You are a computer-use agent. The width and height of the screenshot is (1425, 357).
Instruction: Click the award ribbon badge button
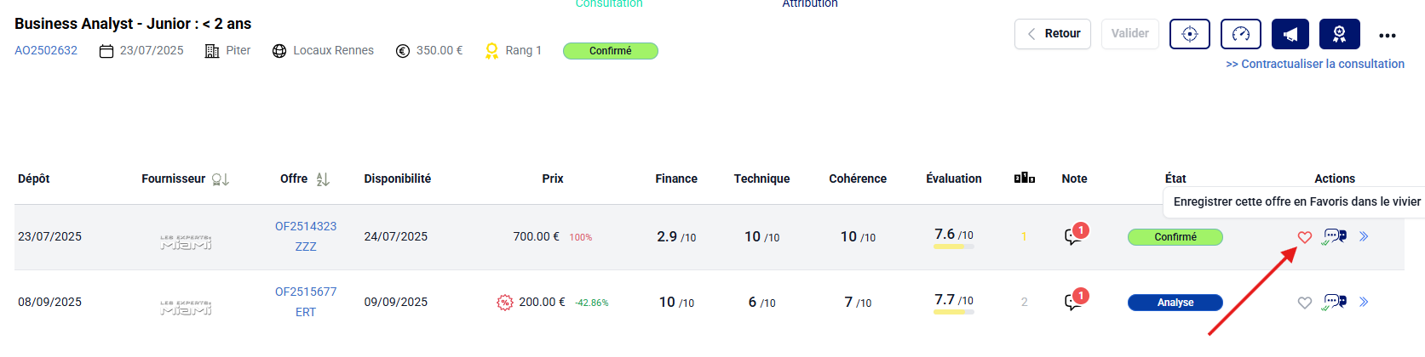[x=1339, y=34]
